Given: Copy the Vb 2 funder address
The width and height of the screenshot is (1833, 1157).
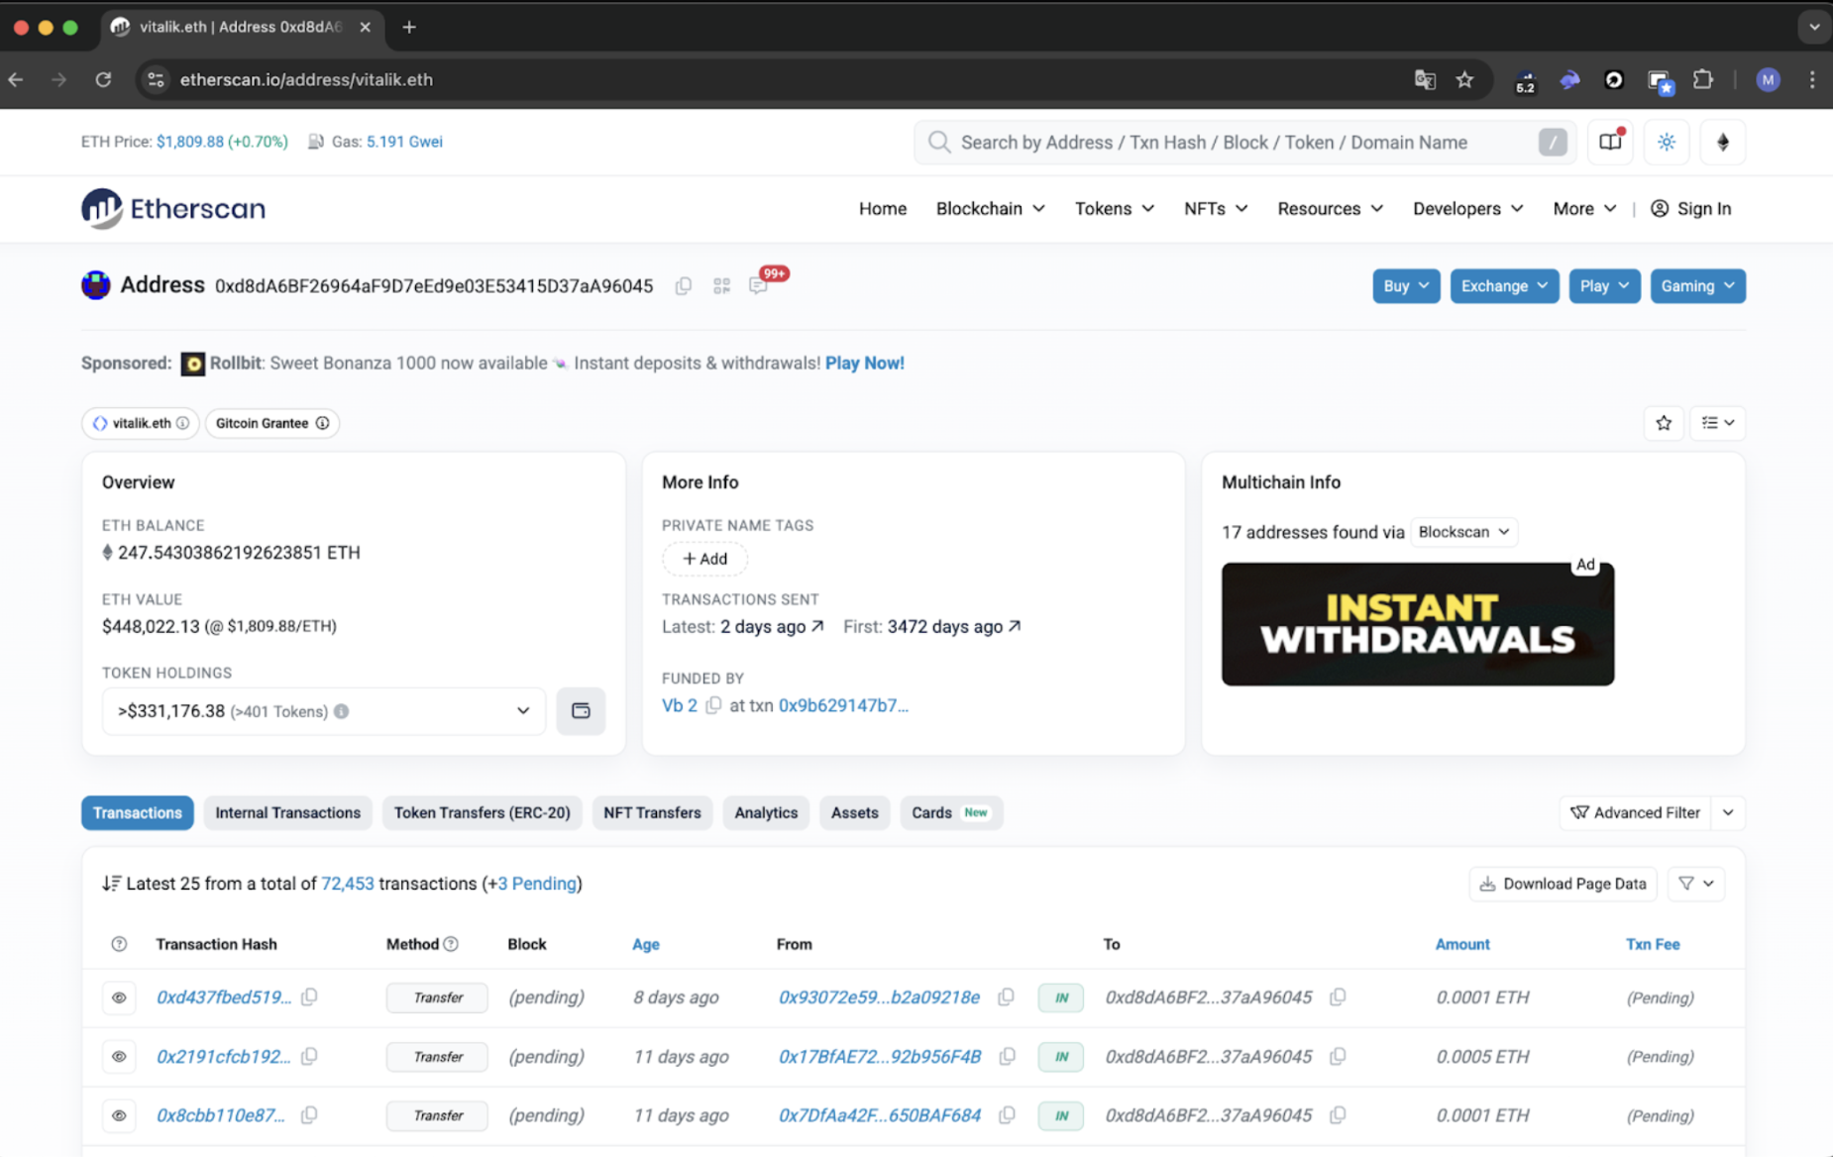Looking at the screenshot, I should (713, 705).
